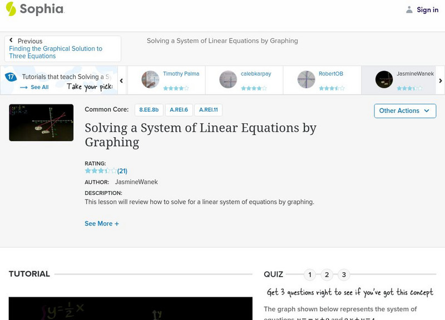Select quiz question 3 circle
Viewport: 445px width, 320px height.
(344, 274)
